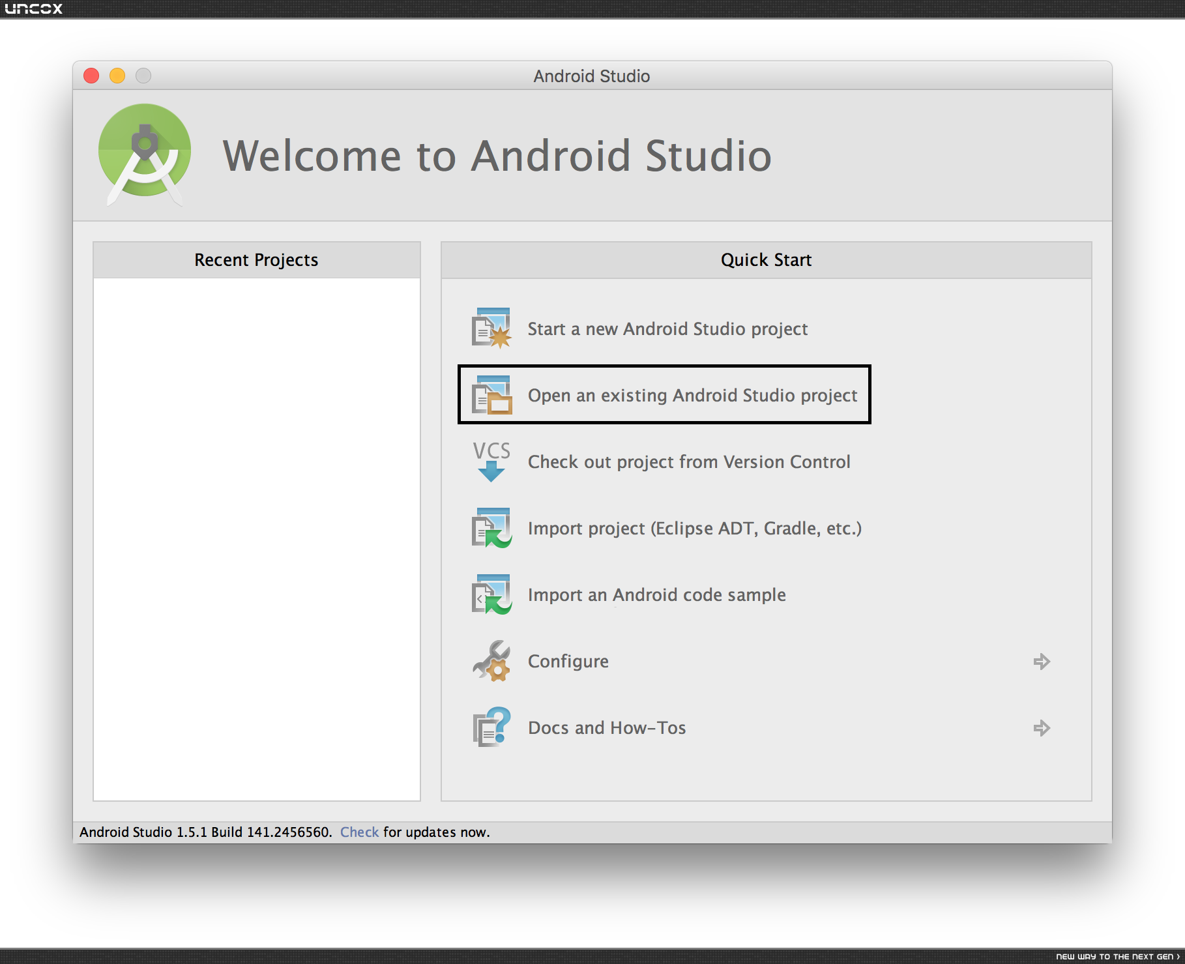Minimize the window with the yellow button
1185x964 pixels.
[117, 76]
